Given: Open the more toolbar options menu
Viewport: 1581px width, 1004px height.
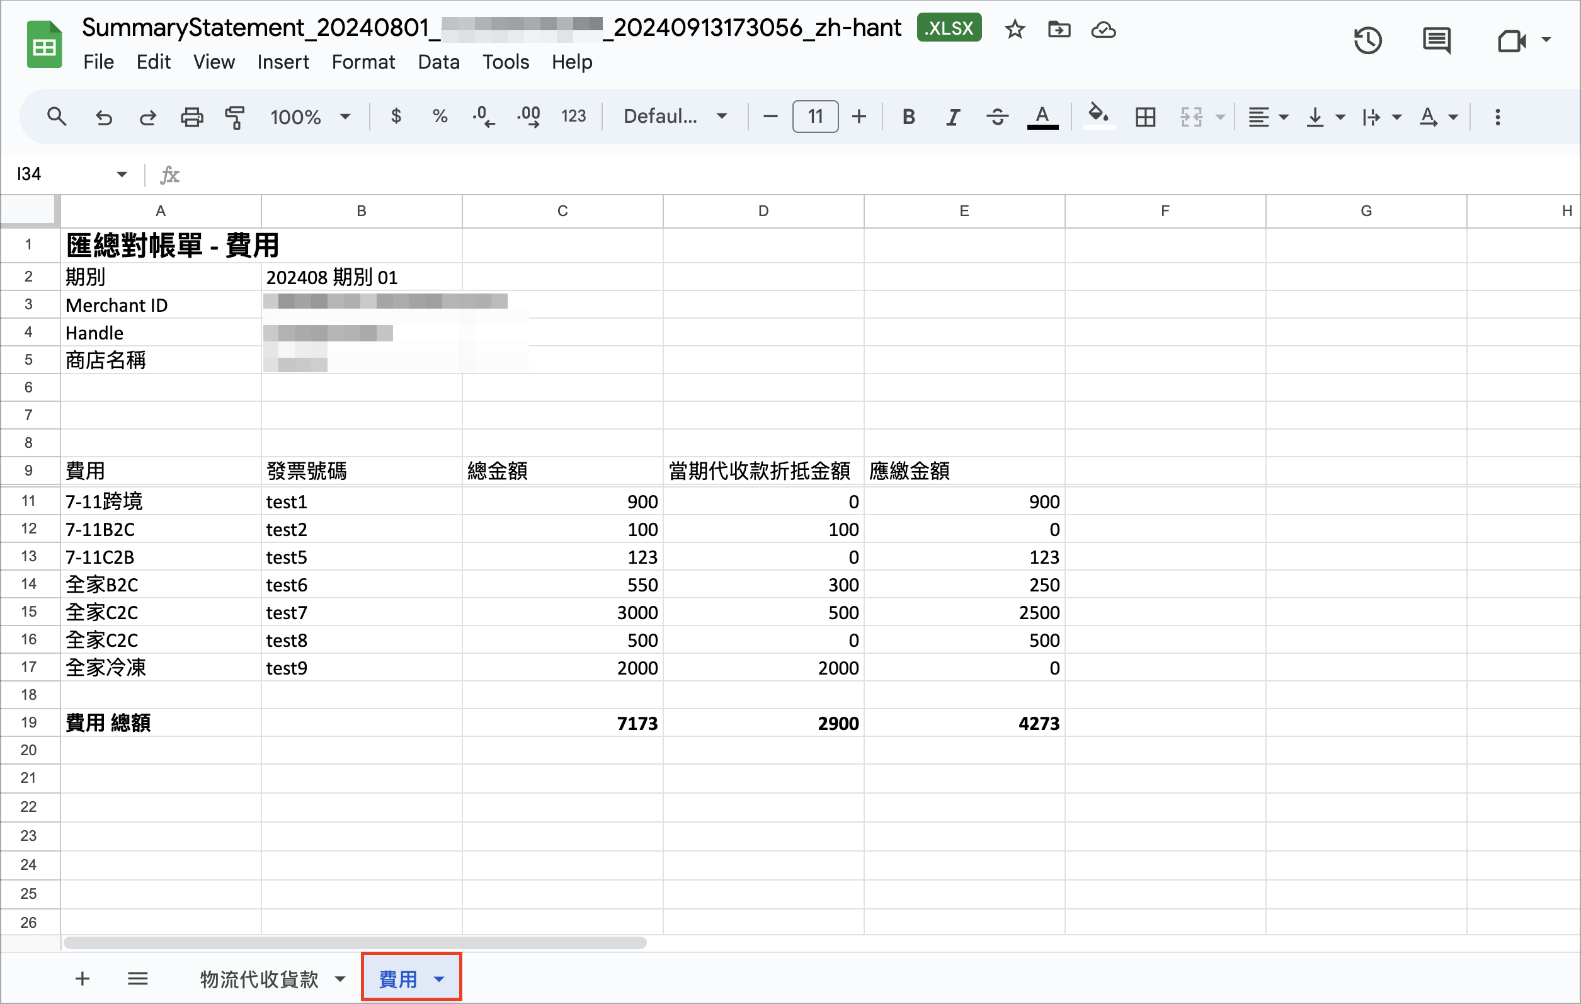Looking at the screenshot, I should 1498,117.
